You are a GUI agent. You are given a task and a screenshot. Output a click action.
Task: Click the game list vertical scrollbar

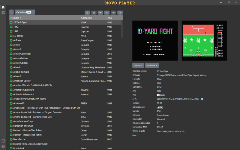click(x=122, y=29)
